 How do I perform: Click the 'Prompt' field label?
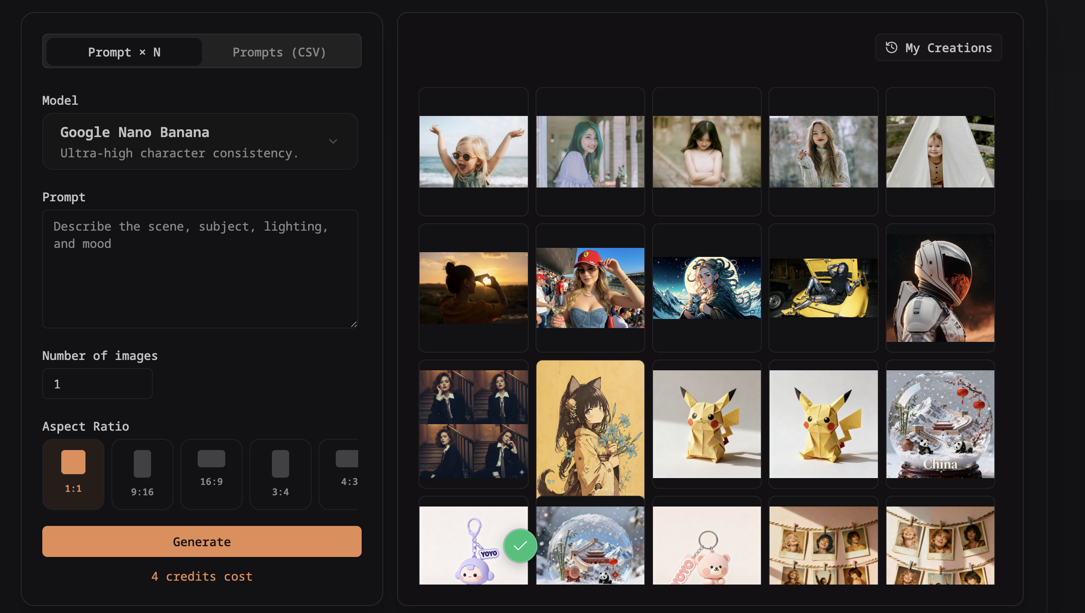point(64,197)
